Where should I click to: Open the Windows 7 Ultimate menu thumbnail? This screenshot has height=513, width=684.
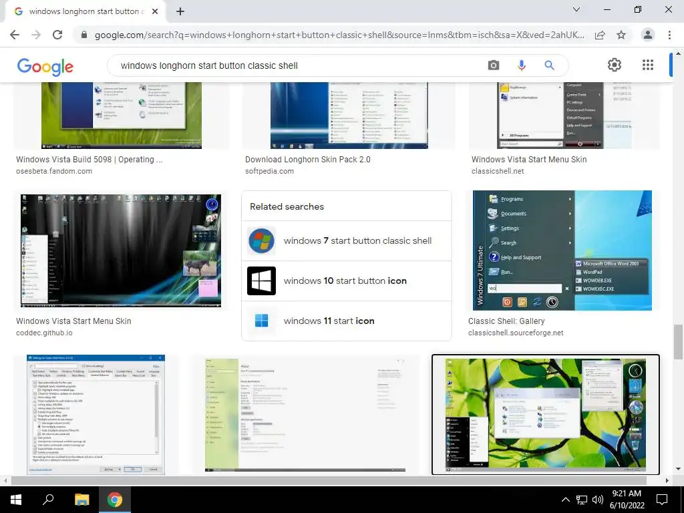(562, 250)
